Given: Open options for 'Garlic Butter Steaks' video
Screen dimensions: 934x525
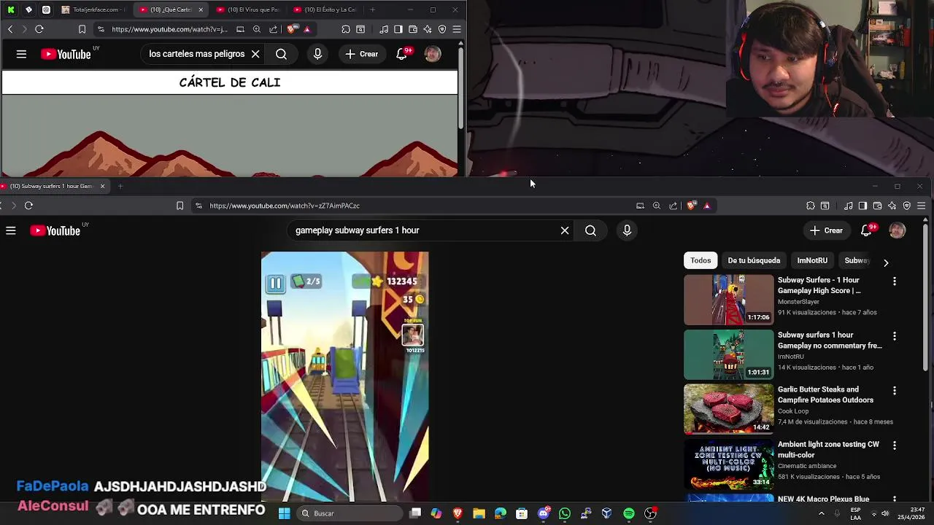Looking at the screenshot, I should (895, 391).
